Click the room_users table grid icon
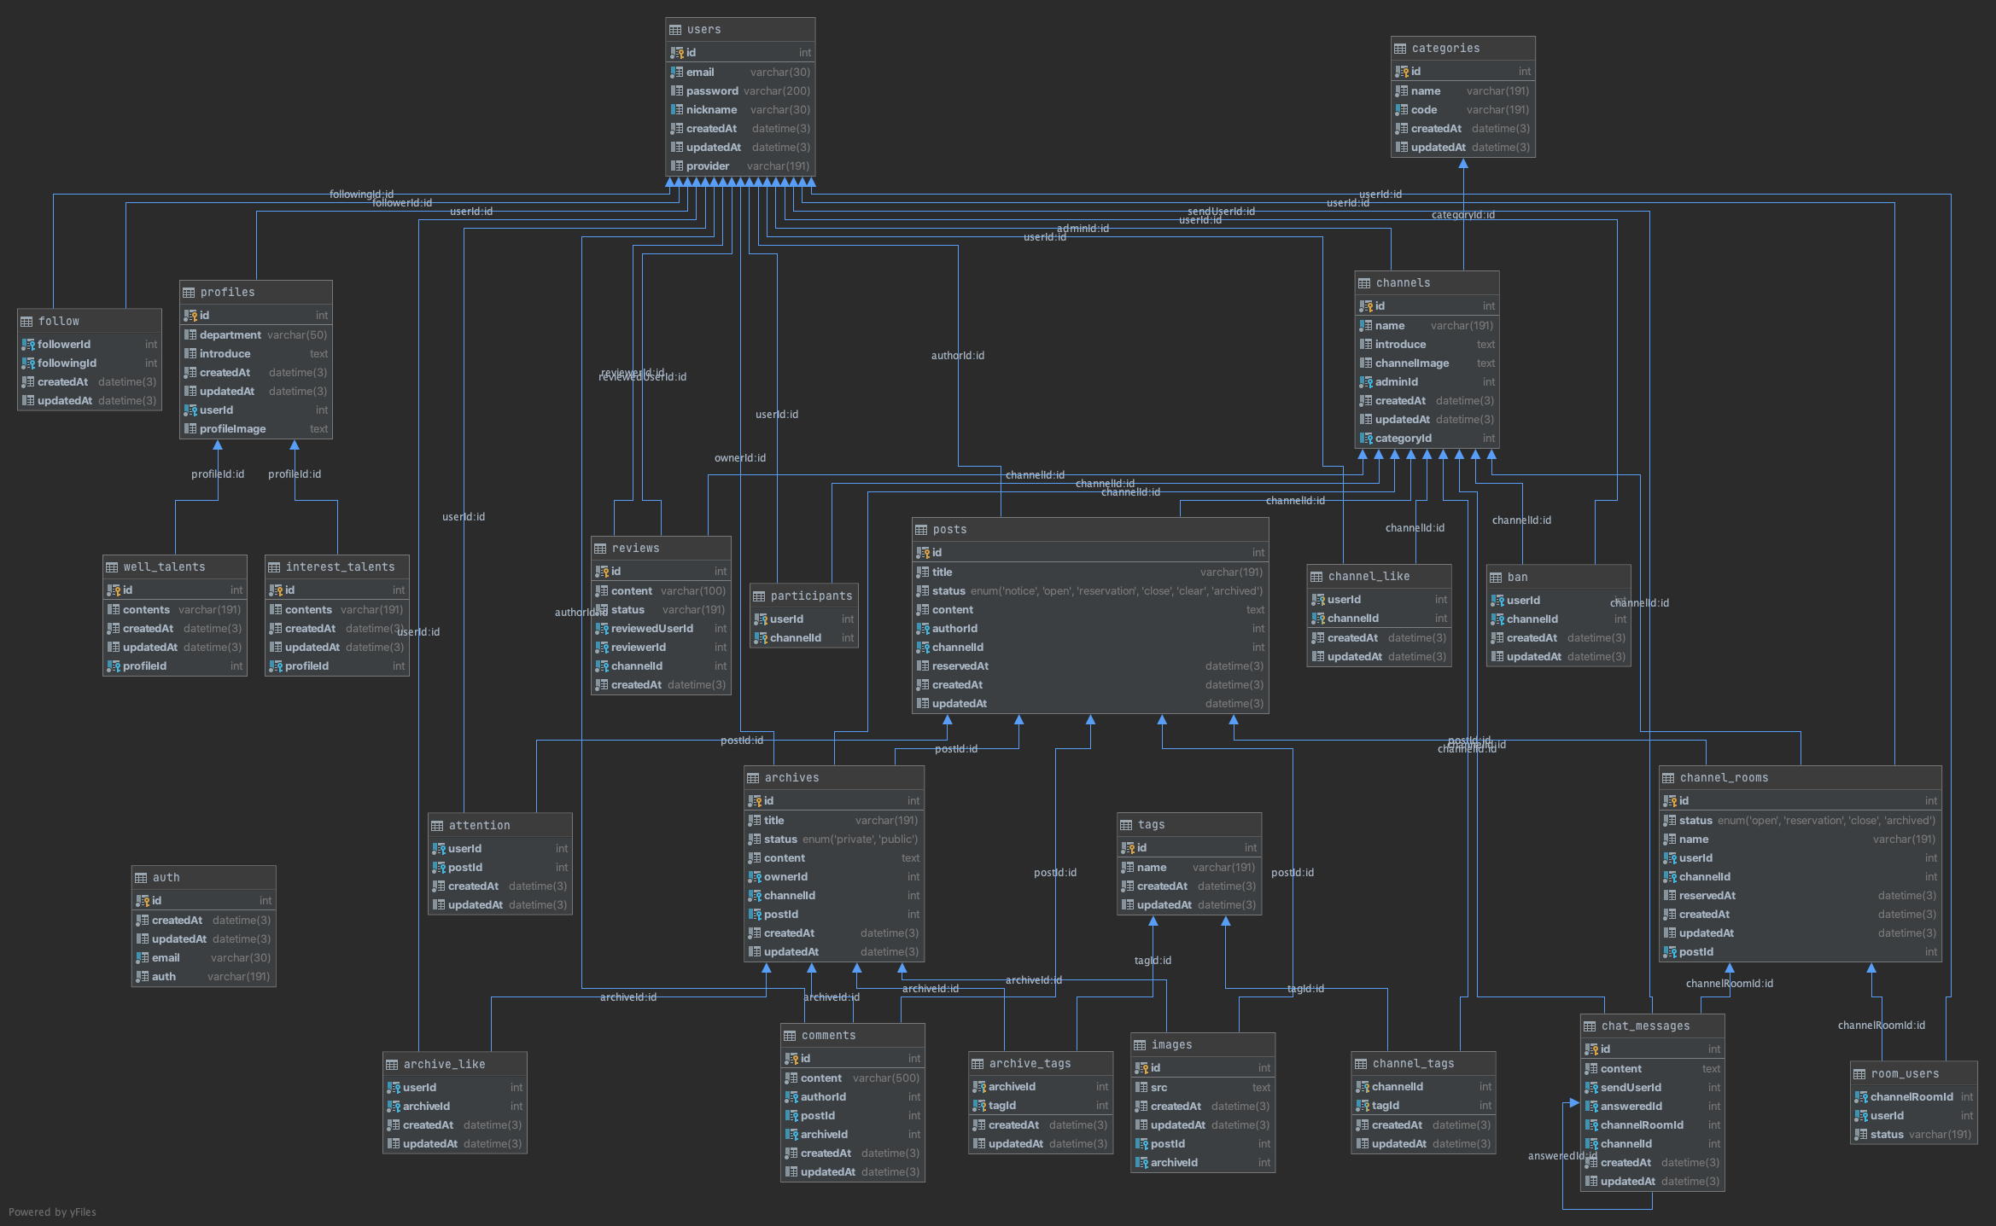 coord(1859,1074)
